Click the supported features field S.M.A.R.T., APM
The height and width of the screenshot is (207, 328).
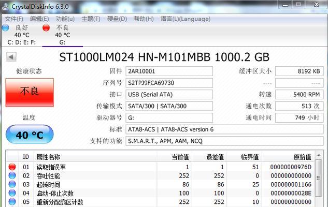pyautogui.click(x=224, y=141)
